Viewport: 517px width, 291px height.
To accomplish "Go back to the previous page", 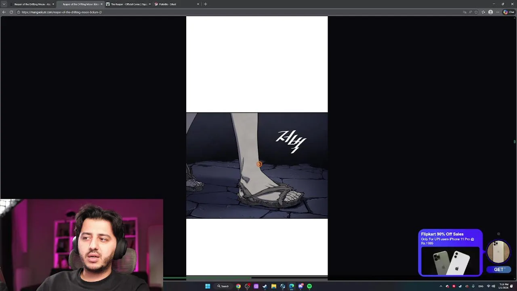I will coord(4,12).
